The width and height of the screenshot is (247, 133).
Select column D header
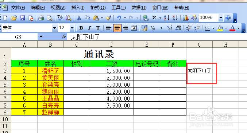coord(112,45)
